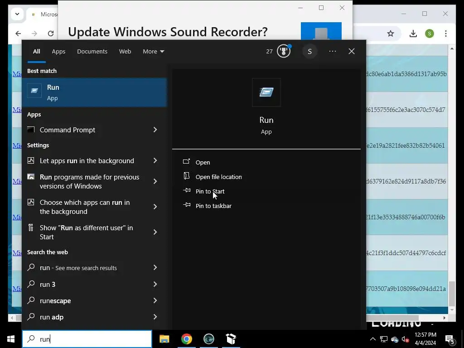Expand 'run - See more search results' chevron
The height and width of the screenshot is (348, 464).
pyautogui.click(x=155, y=267)
